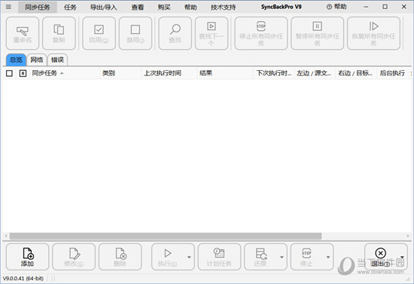The width and height of the screenshot is (414, 284).
Task: Open the Schedule (计划任务) button
Action: (x=219, y=257)
